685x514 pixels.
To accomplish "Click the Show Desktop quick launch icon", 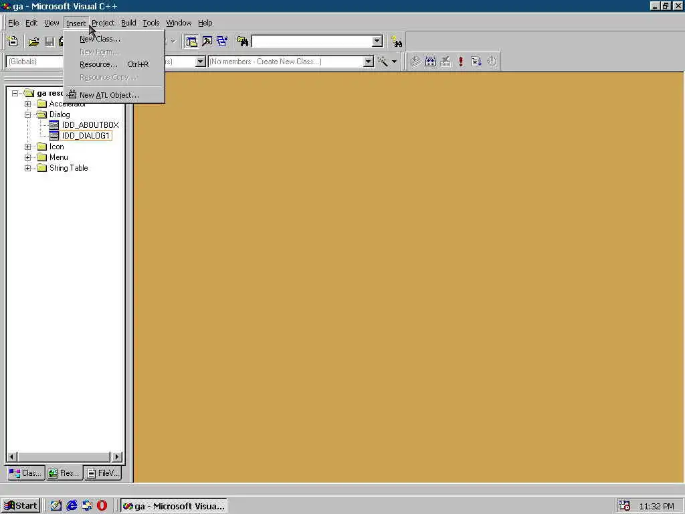I will coord(56,506).
